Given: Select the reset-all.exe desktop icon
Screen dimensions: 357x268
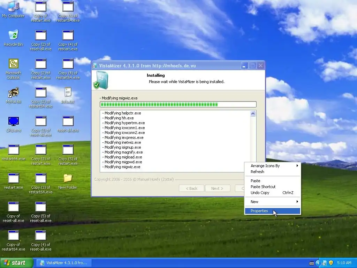Looking at the screenshot, I should pyautogui.click(x=68, y=124).
